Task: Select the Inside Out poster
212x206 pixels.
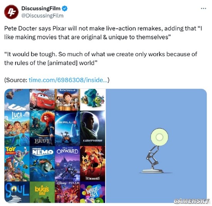Action: (93, 192)
